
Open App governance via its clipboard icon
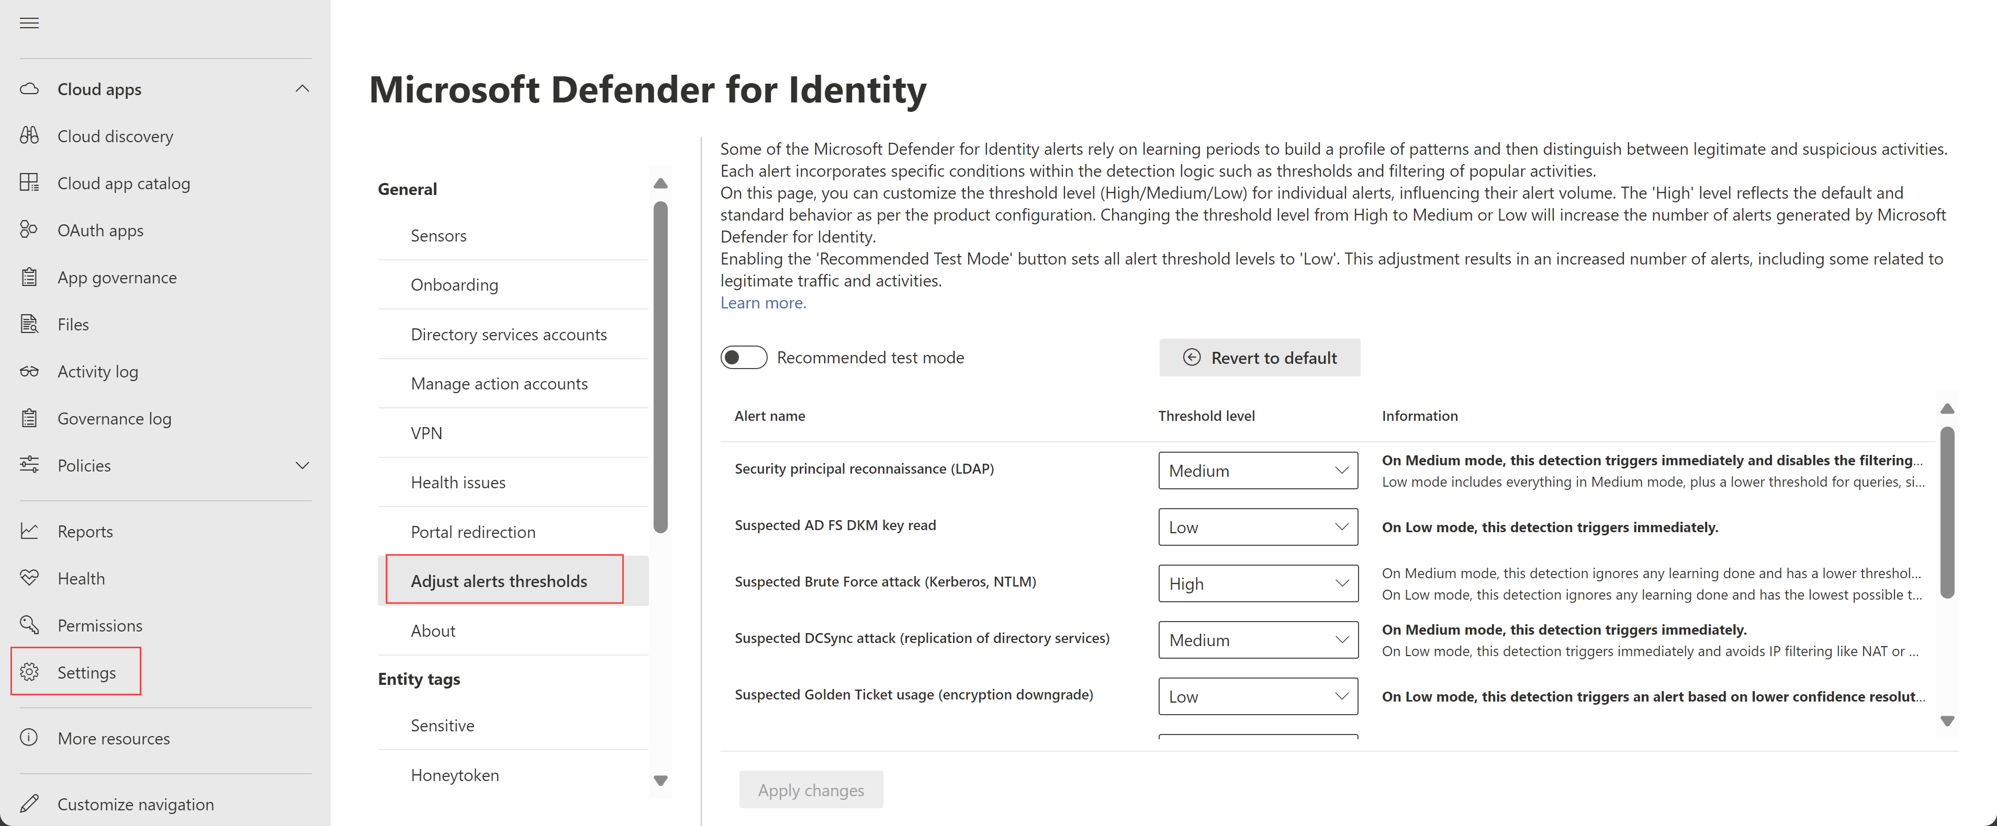(29, 277)
